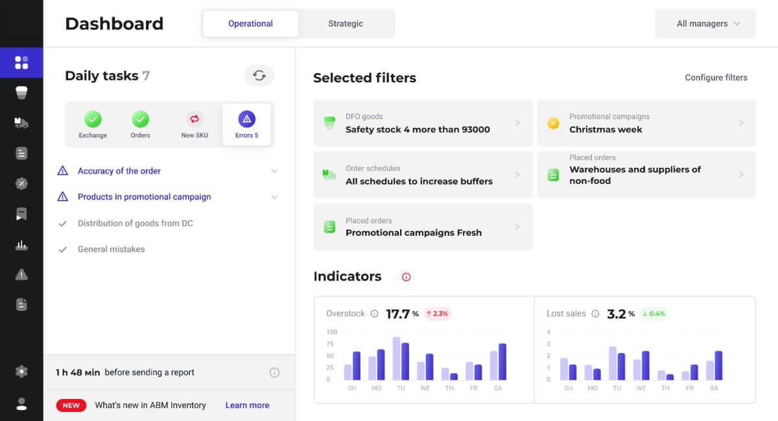778x421 pixels.
Task: Open the Christmas week filter card
Action: [646, 123]
